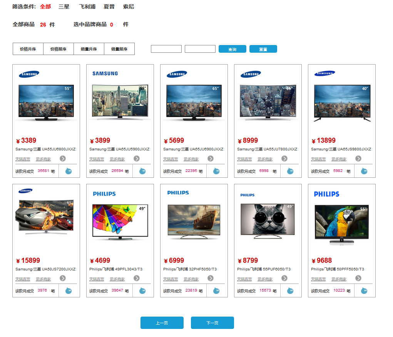393x337 pixels.
Task: Click the 重置 reset button
Action: tap(263, 49)
